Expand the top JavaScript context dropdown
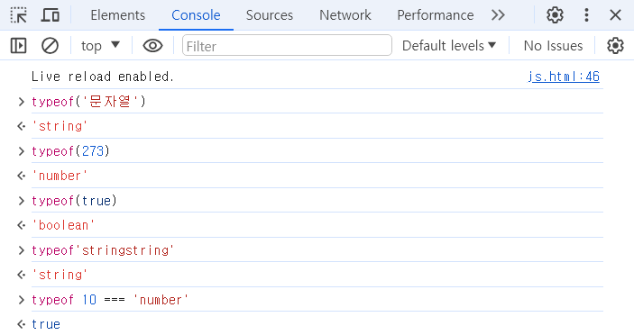Viewport: 634px width, 335px height. [x=101, y=46]
